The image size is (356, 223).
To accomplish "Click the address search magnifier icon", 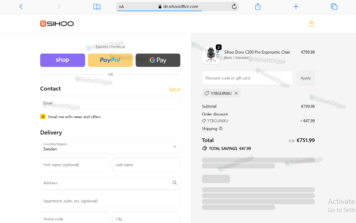I will click(x=175, y=183).
